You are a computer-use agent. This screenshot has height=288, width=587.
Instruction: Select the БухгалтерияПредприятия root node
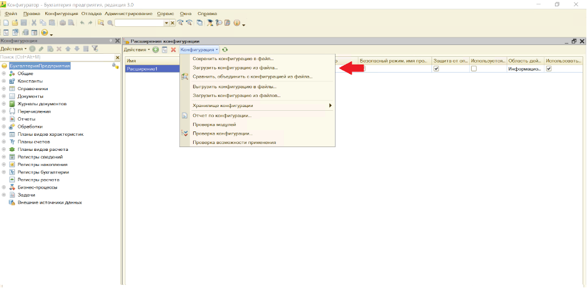[40, 66]
